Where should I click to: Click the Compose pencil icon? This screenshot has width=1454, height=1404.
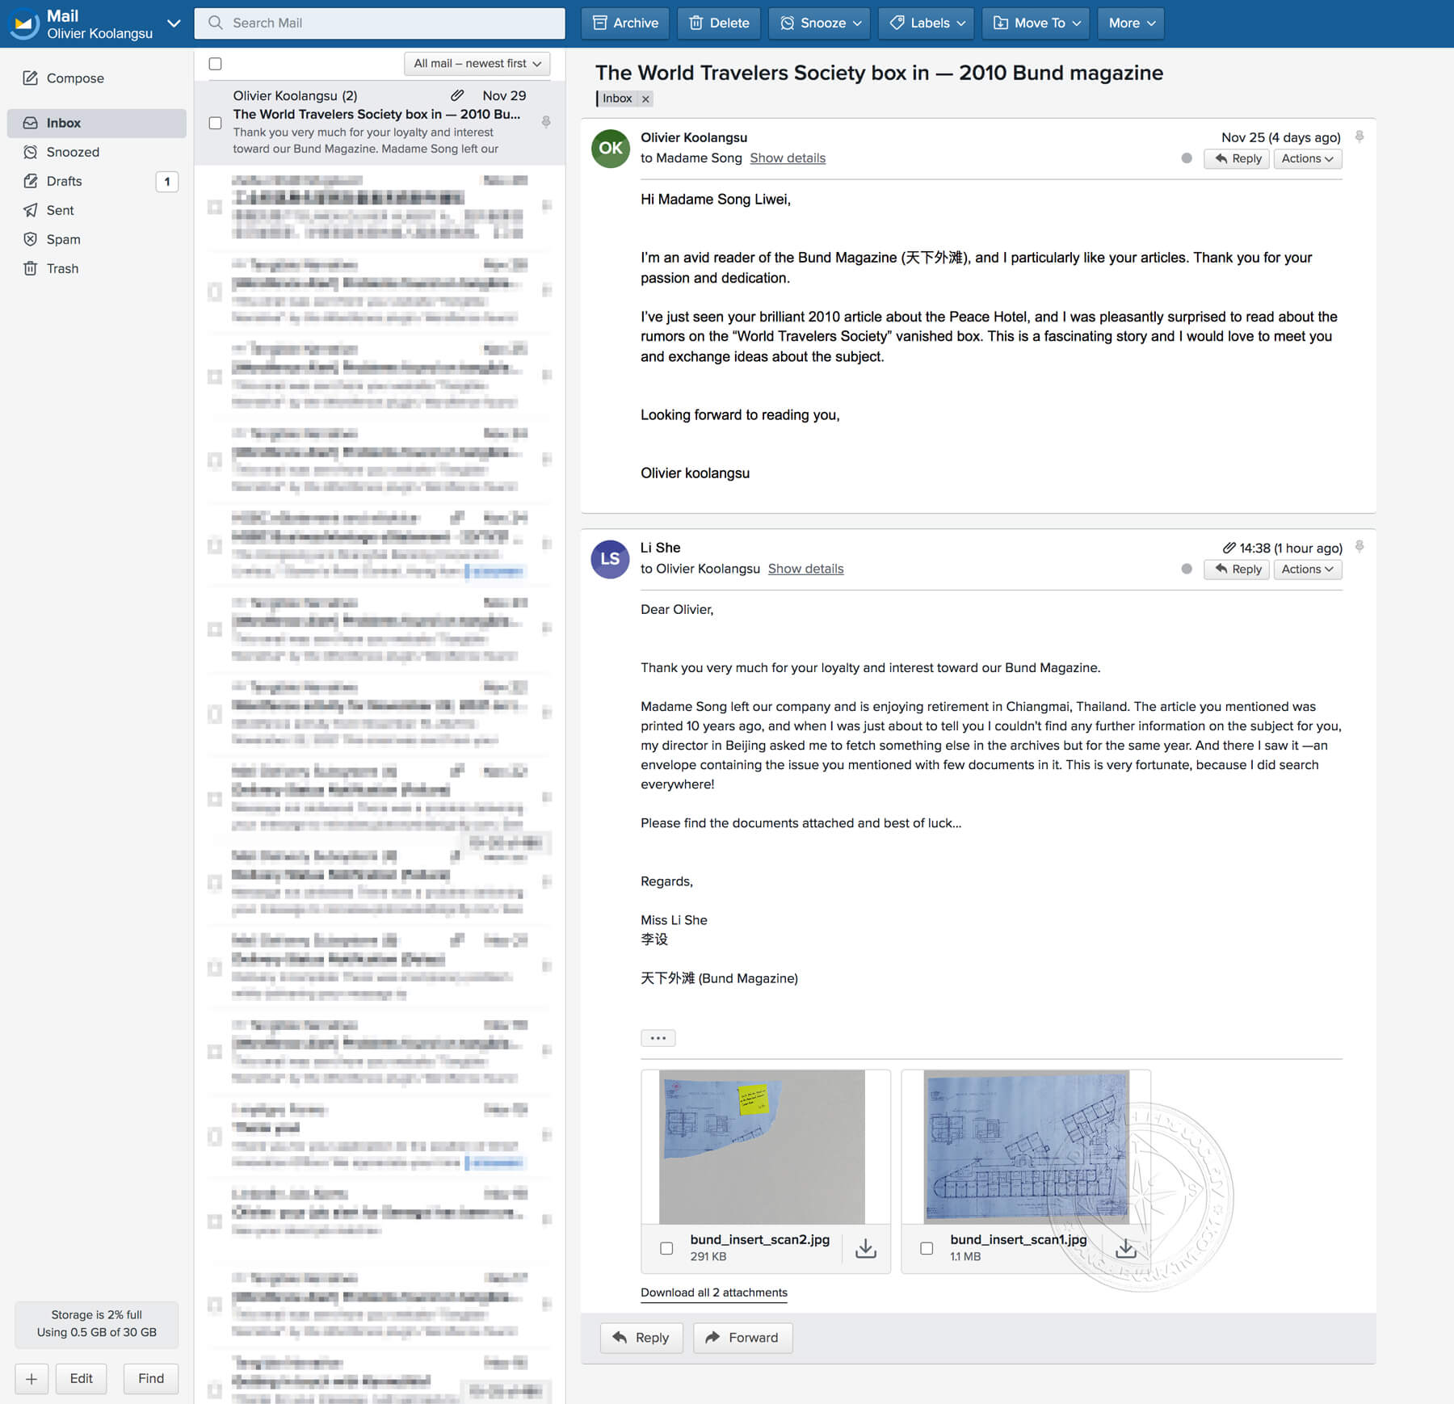tap(31, 78)
